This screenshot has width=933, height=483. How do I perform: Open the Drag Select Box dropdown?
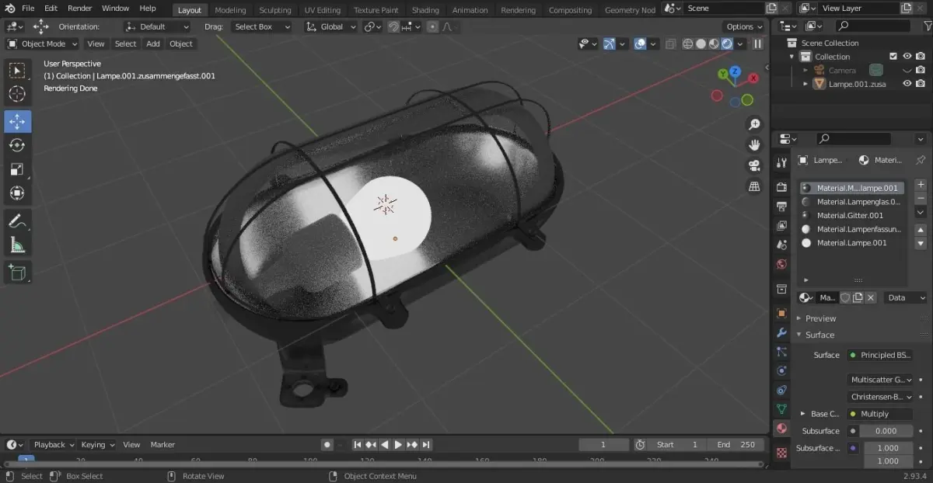261,26
